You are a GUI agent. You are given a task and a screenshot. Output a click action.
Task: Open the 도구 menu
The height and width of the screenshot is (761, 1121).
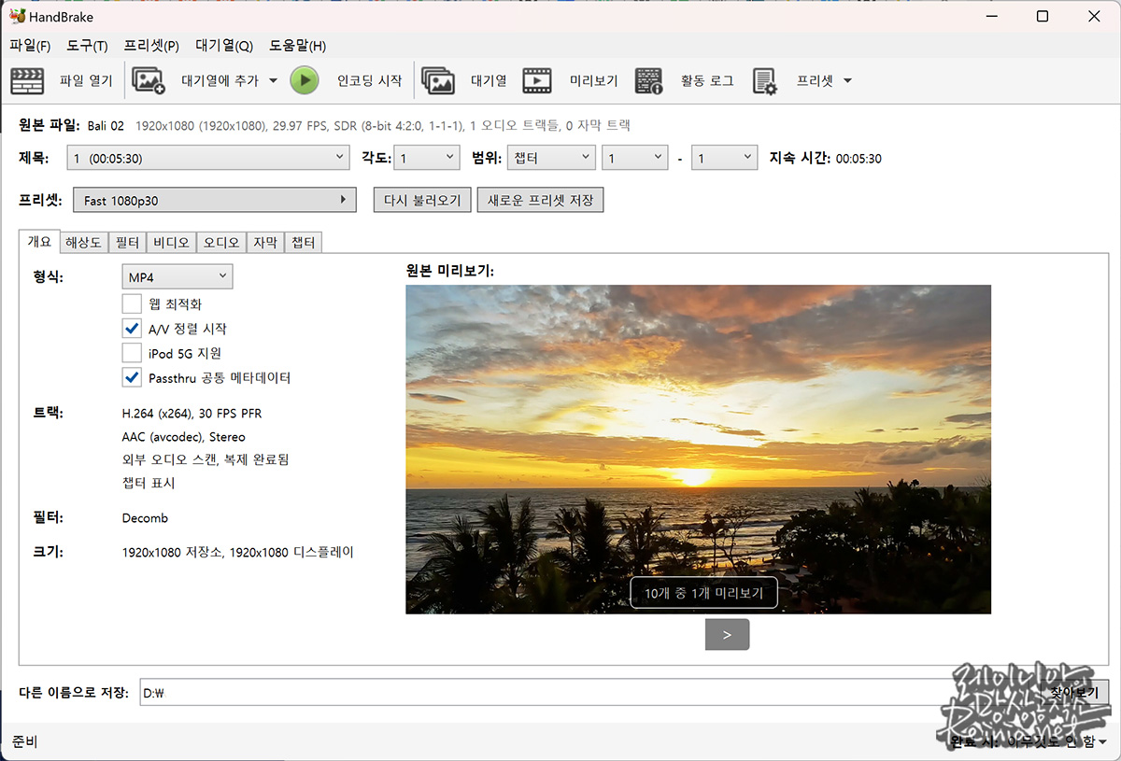pos(85,45)
